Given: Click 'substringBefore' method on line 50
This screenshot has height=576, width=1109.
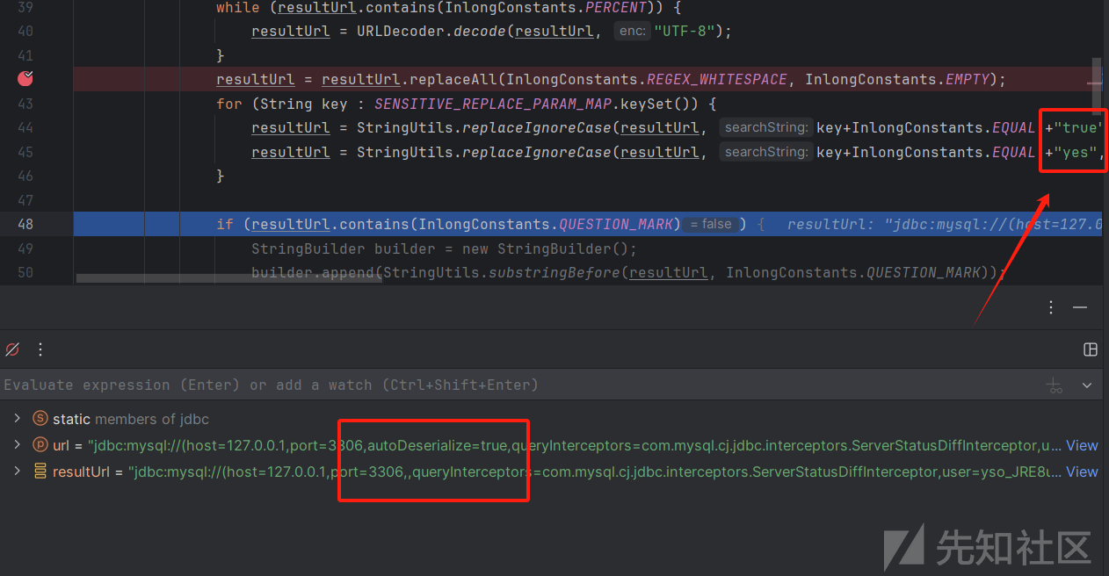Looking at the screenshot, I should pos(554,272).
